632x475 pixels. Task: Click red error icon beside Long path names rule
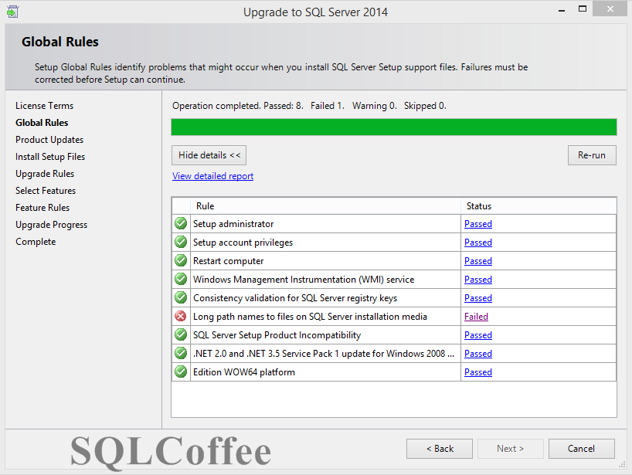(x=181, y=317)
